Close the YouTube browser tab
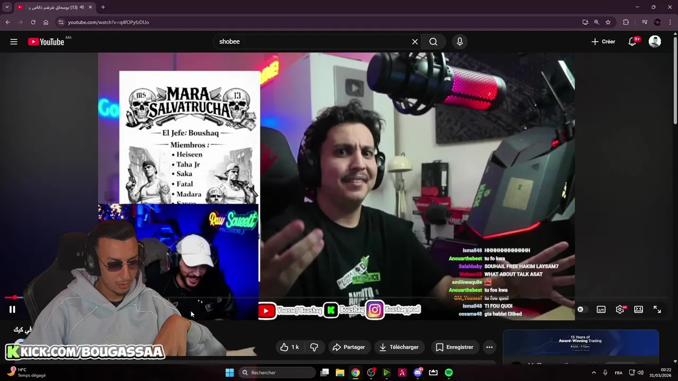678x381 pixels. [90, 7]
